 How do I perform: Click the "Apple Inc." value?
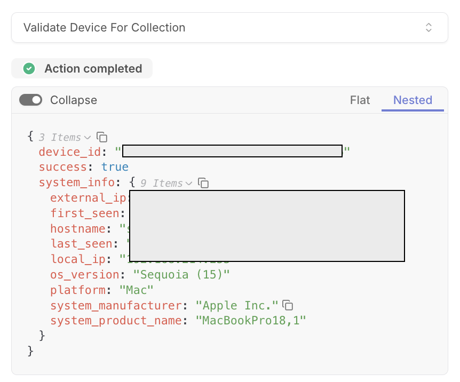237,305
